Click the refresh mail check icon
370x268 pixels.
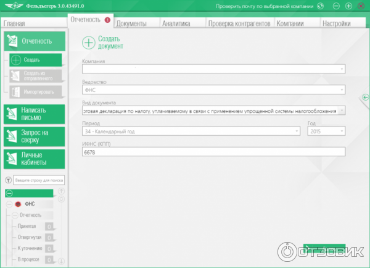(319, 6)
